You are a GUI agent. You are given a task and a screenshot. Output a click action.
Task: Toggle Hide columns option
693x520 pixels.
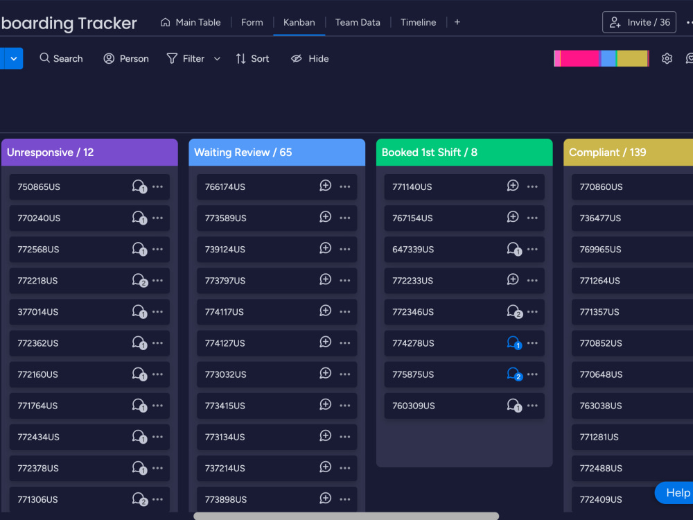click(x=310, y=58)
